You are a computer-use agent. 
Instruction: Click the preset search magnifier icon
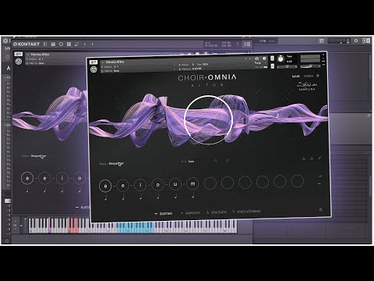[x=216, y=161]
